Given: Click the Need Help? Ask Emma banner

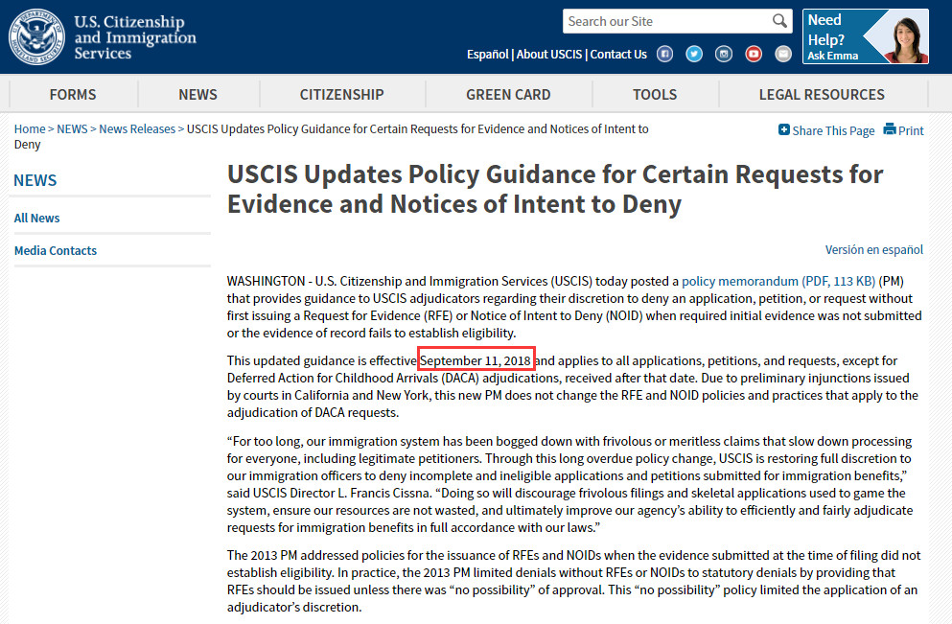Looking at the screenshot, I should tap(865, 36).
